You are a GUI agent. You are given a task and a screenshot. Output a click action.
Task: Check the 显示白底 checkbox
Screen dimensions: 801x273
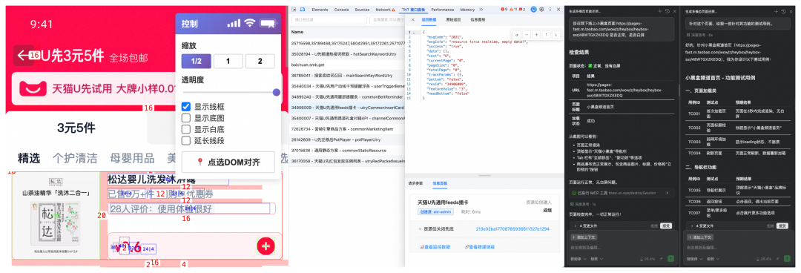[x=186, y=129]
